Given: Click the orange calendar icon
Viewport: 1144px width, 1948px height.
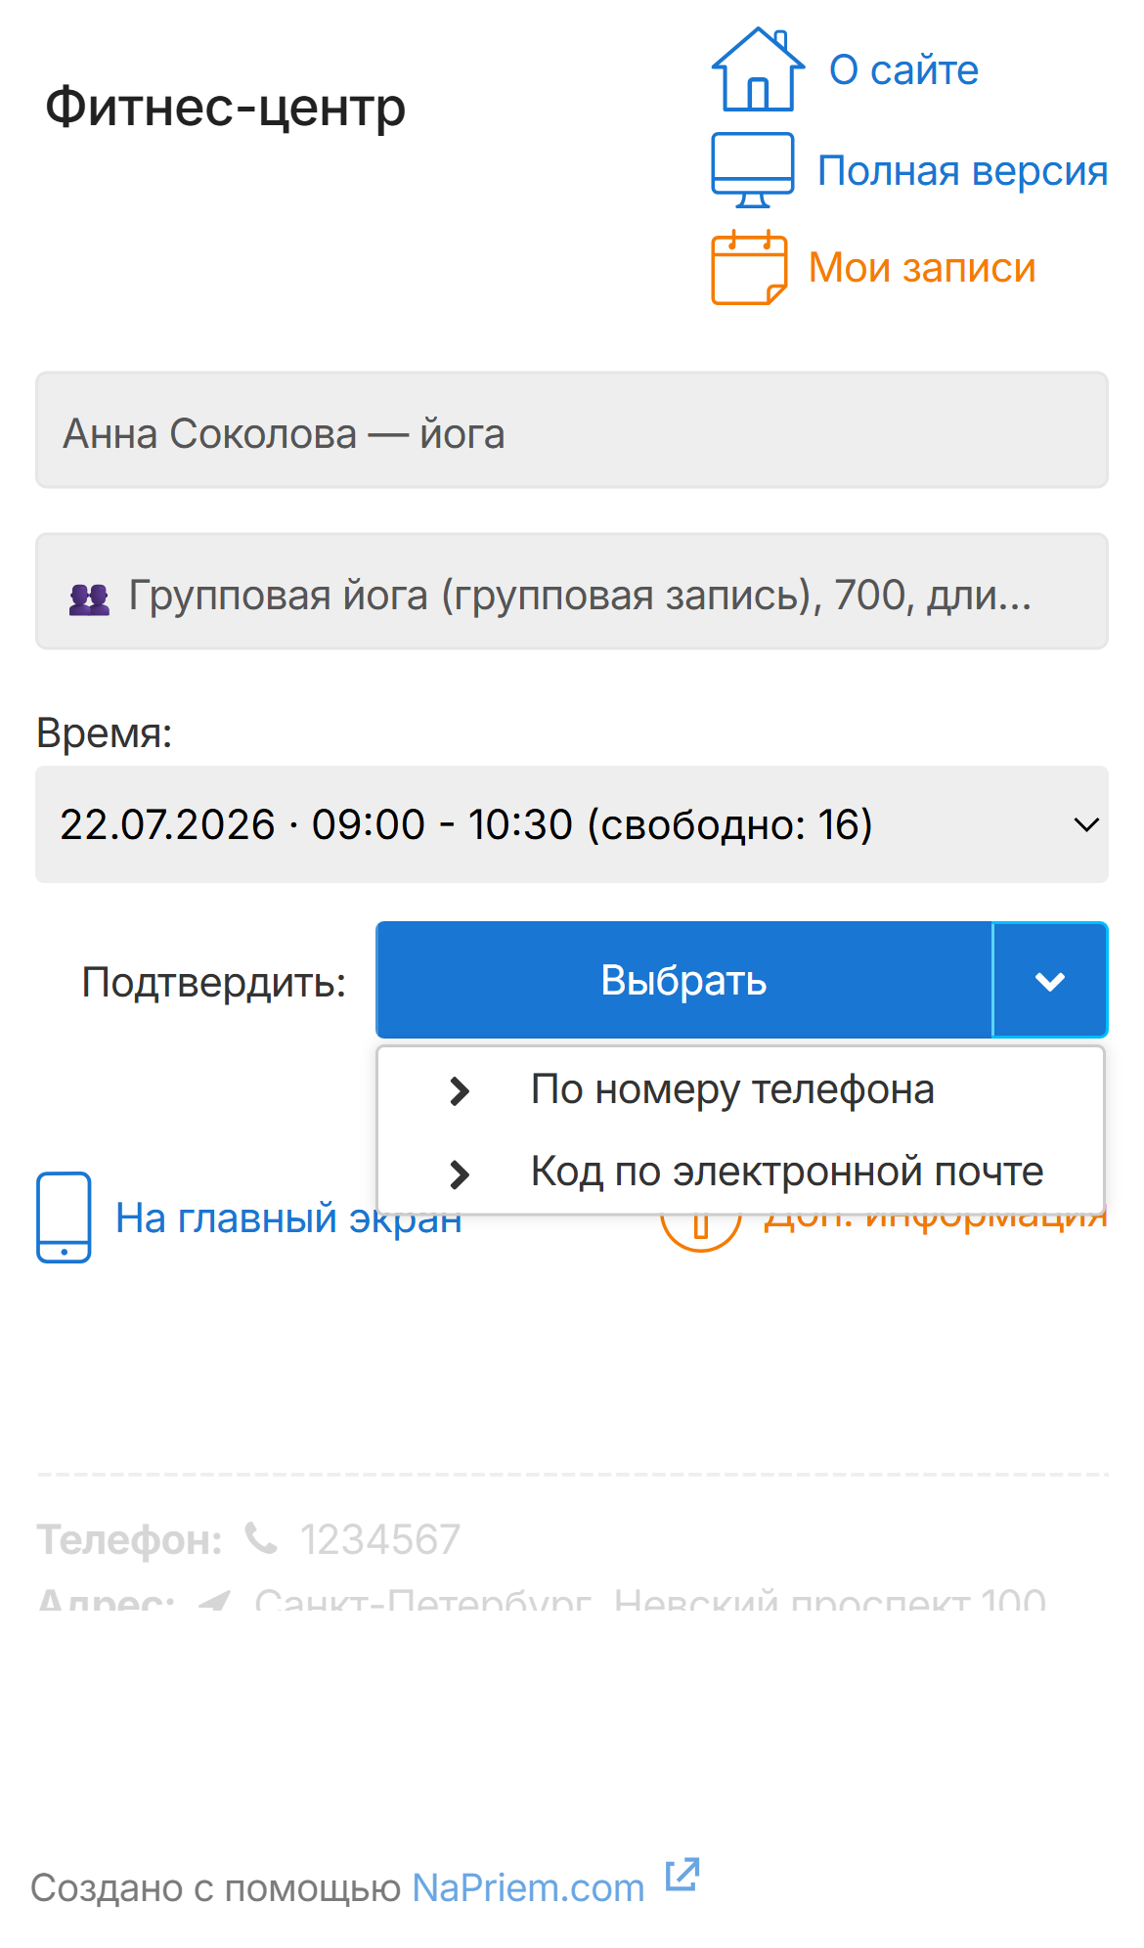Looking at the screenshot, I should 749,267.
